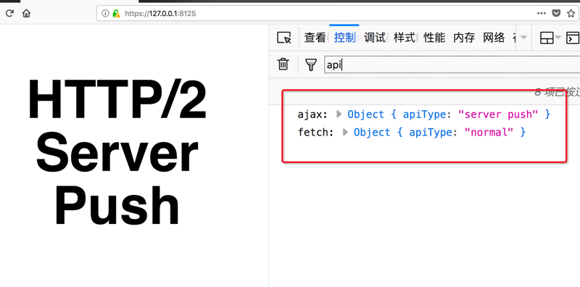Expand the ajax Object log entry
Screen dimensions: 580x287
[x=339, y=115]
